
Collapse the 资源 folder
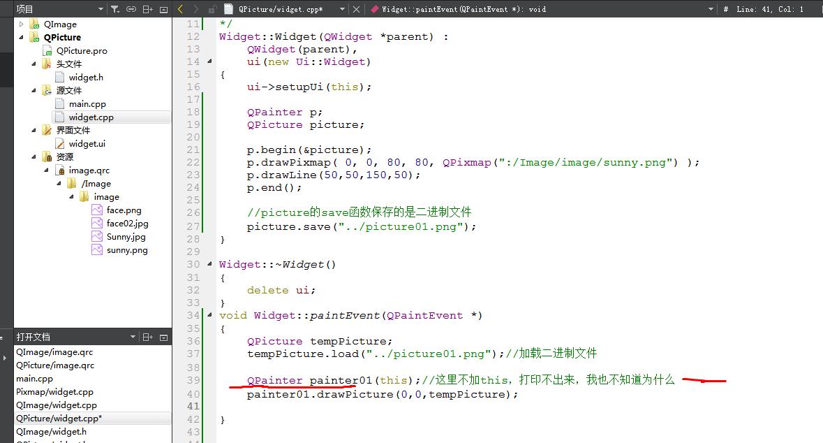[34, 157]
